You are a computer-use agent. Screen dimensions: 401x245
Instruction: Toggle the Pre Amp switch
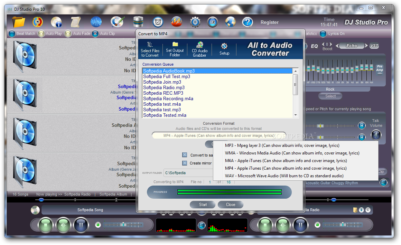[x=380, y=69]
